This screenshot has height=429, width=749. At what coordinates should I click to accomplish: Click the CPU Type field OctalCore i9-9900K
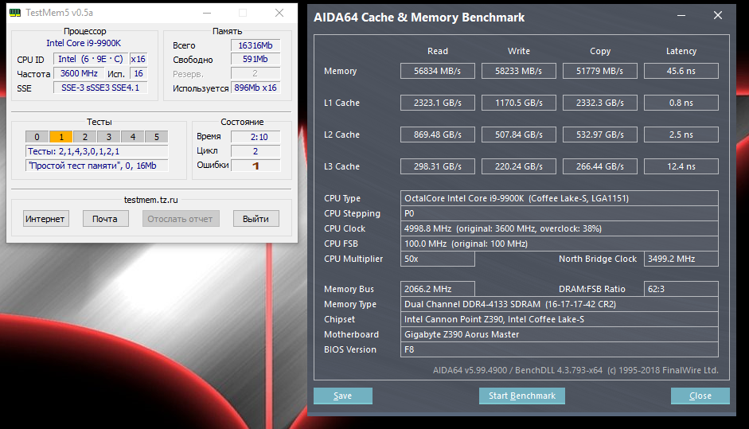click(x=560, y=198)
